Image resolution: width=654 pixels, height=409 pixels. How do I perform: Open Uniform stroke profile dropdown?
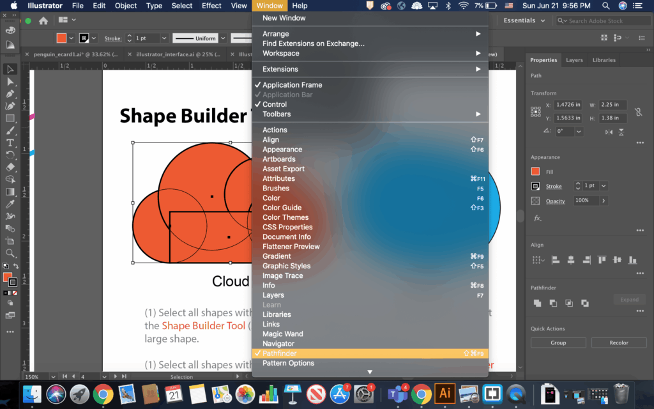(x=223, y=38)
